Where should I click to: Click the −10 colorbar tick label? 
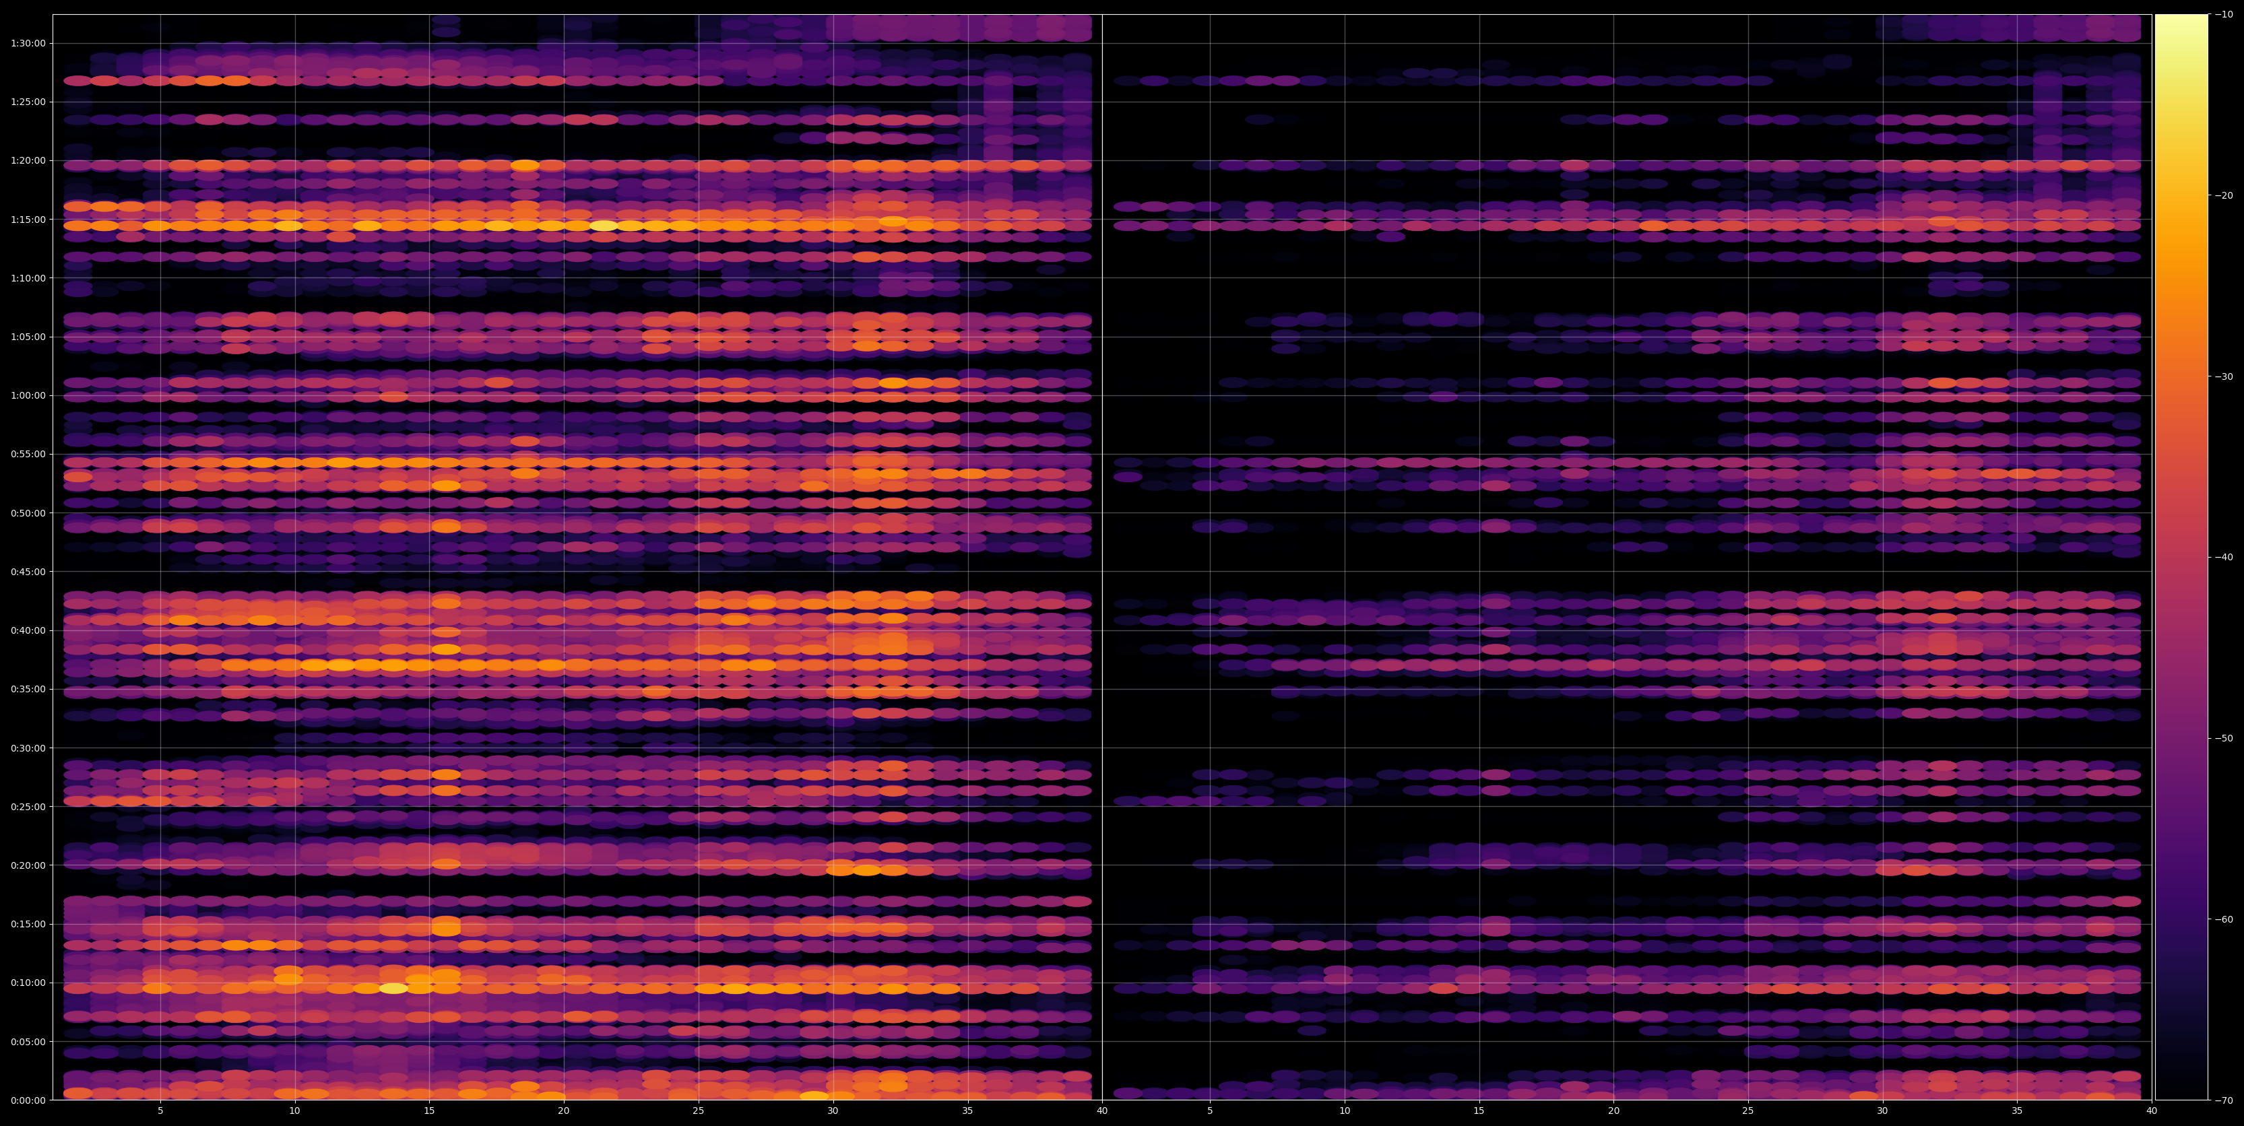[2224, 14]
